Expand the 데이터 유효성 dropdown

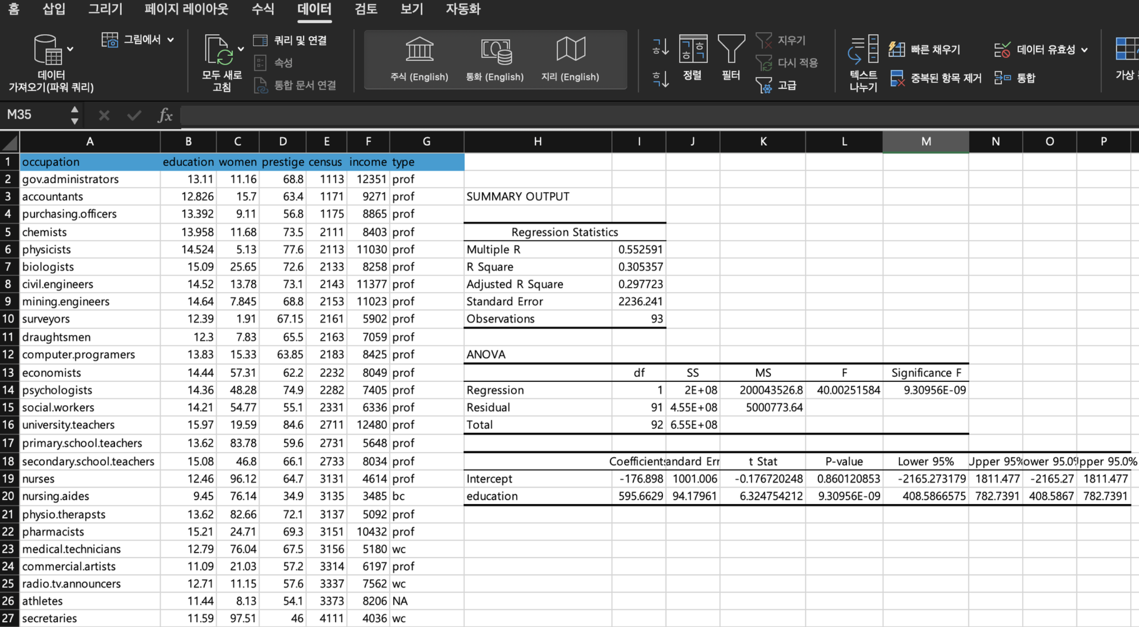pos(1085,50)
